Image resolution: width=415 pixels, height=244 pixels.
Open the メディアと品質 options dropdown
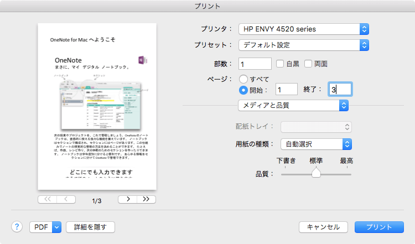point(293,106)
